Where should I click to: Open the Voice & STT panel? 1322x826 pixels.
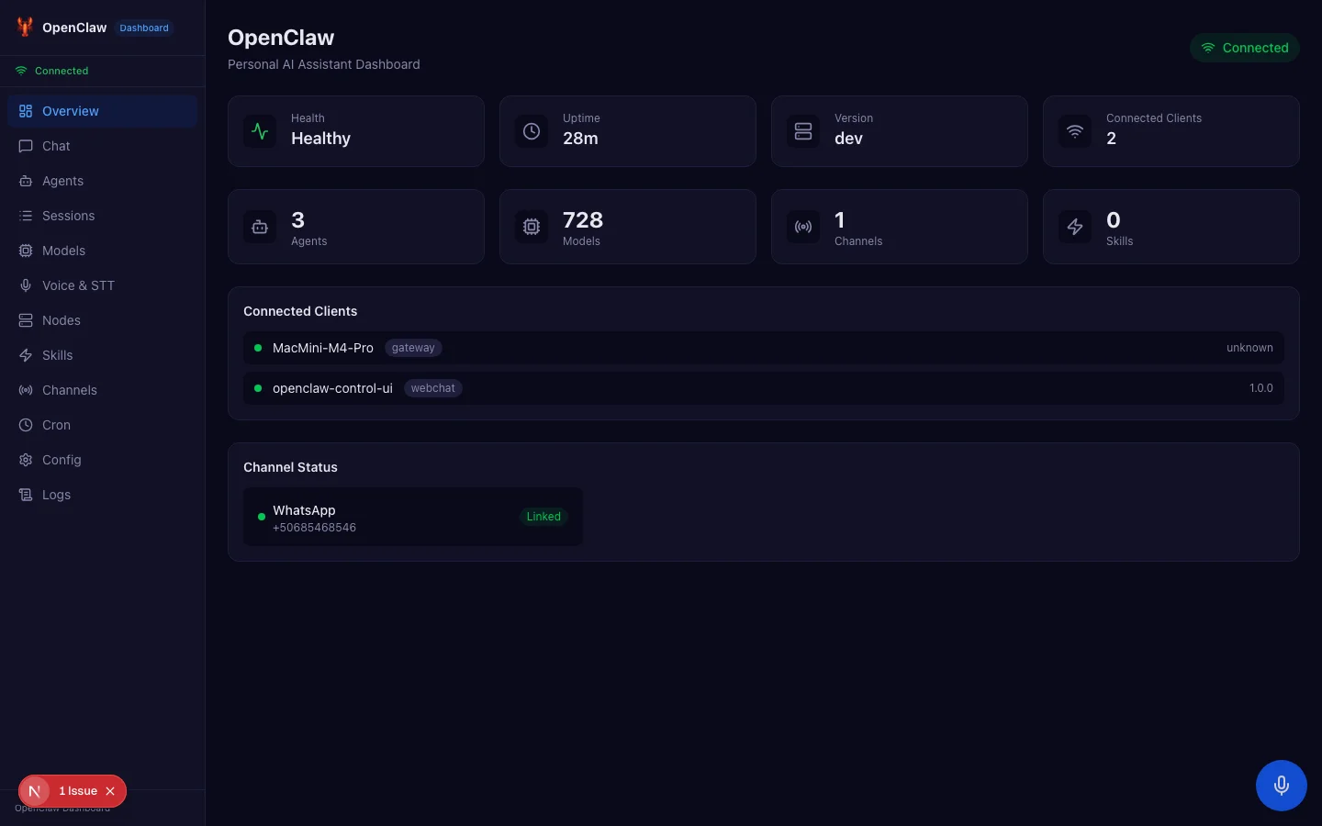(x=78, y=285)
